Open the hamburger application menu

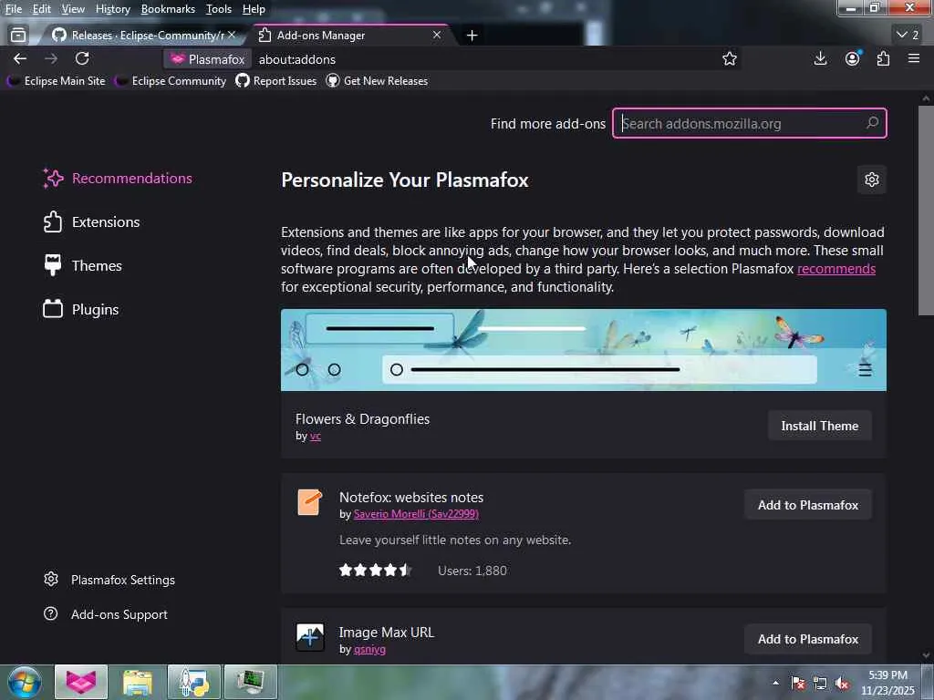coord(914,58)
